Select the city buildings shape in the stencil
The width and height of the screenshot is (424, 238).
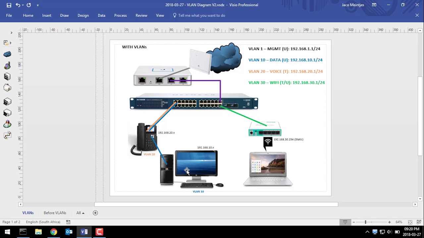click(x=7, y=65)
